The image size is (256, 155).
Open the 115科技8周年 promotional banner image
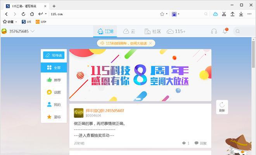point(140,75)
